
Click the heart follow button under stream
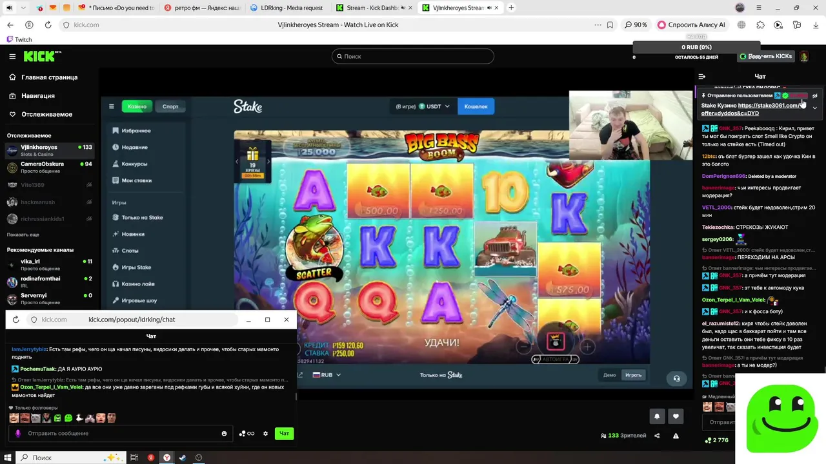[x=676, y=416]
